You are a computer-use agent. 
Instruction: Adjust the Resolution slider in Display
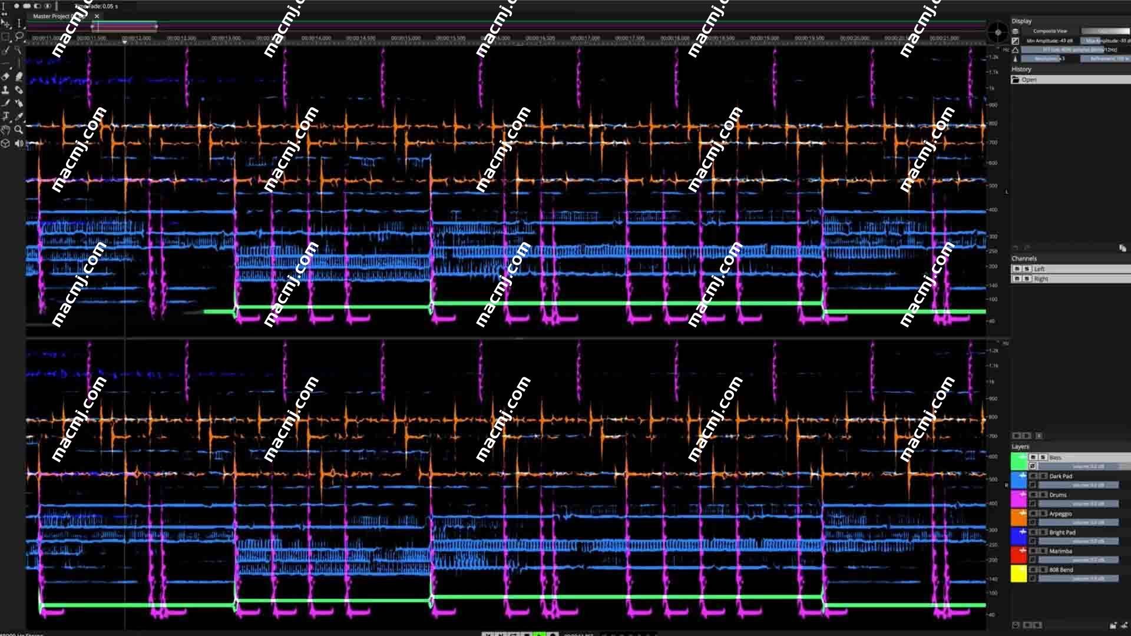point(1050,58)
